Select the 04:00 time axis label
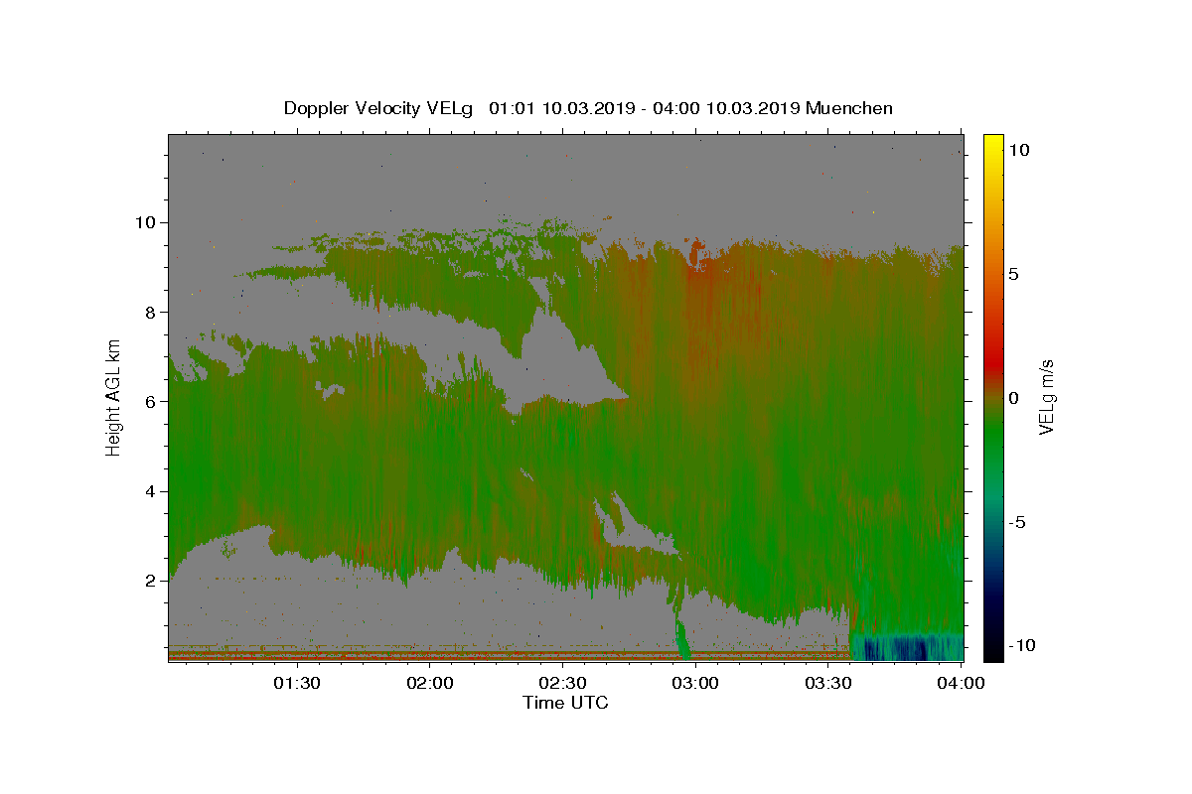This screenshot has height=794, width=1192. point(963,683)
